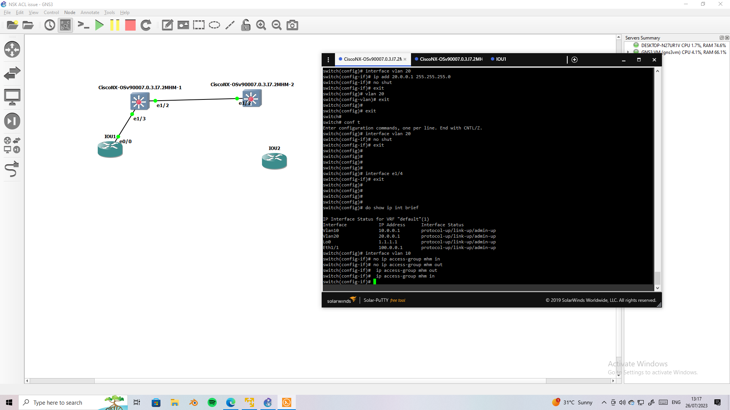Open a new SolarPuTTY session tab
This screenshot has width=730, height=410.
(574, 60)
